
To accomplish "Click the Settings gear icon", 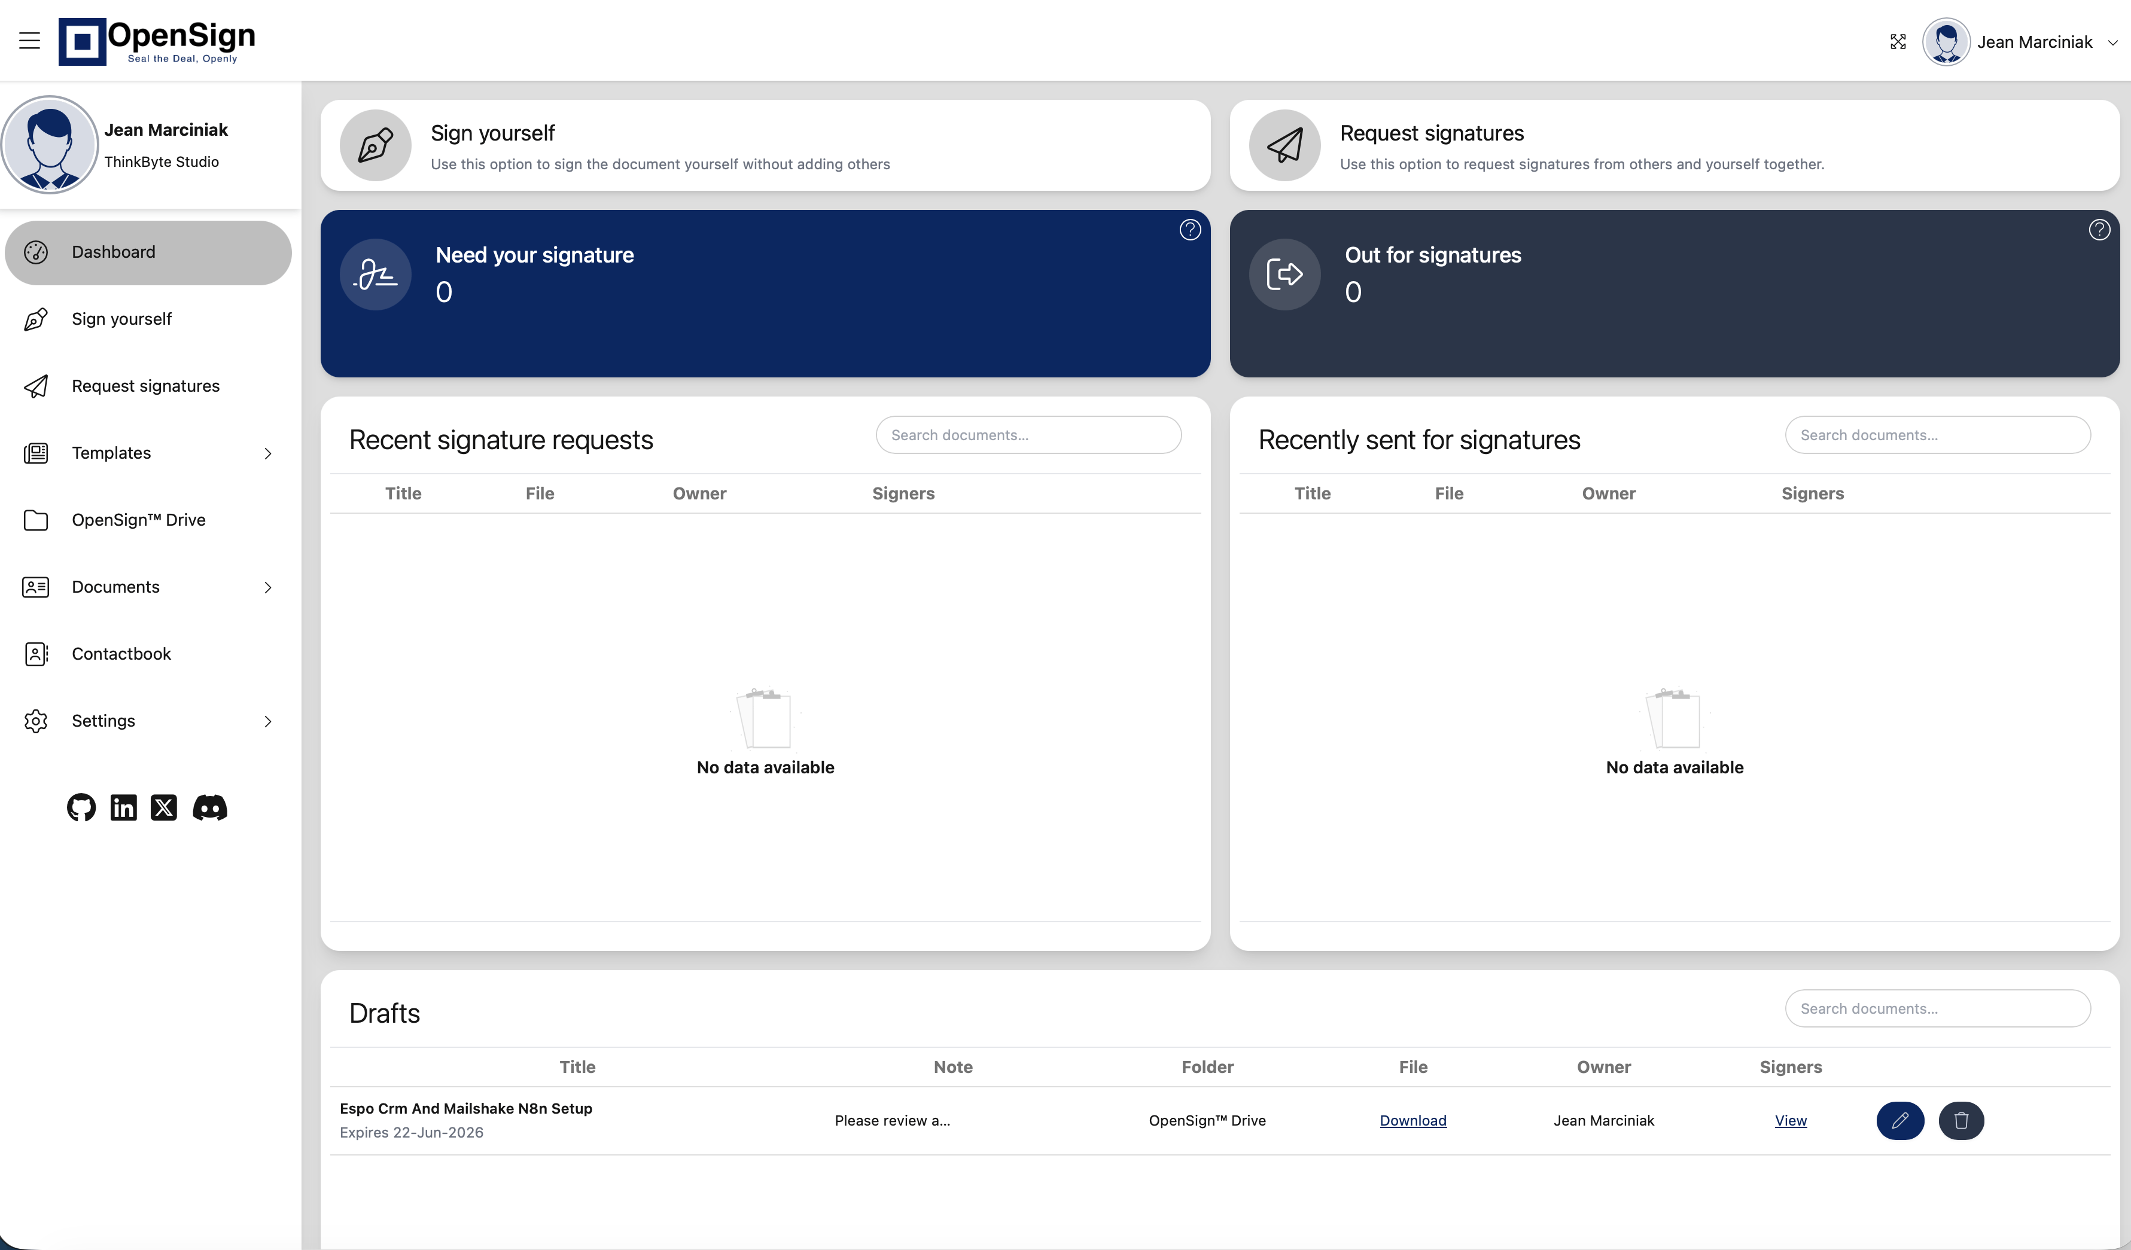I will (x=35, y=721).
